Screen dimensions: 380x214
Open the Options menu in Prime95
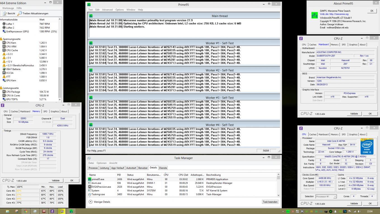coord(119,10)
